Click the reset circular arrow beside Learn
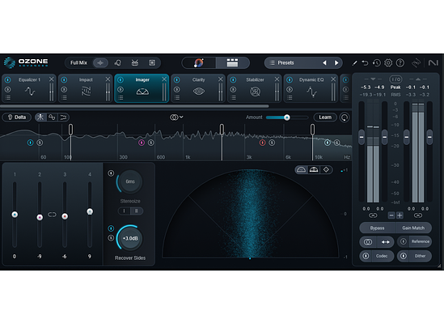 coord(345,117)
